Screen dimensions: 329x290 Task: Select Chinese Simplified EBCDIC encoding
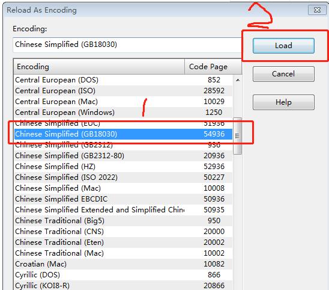click(x=123, y=199)
